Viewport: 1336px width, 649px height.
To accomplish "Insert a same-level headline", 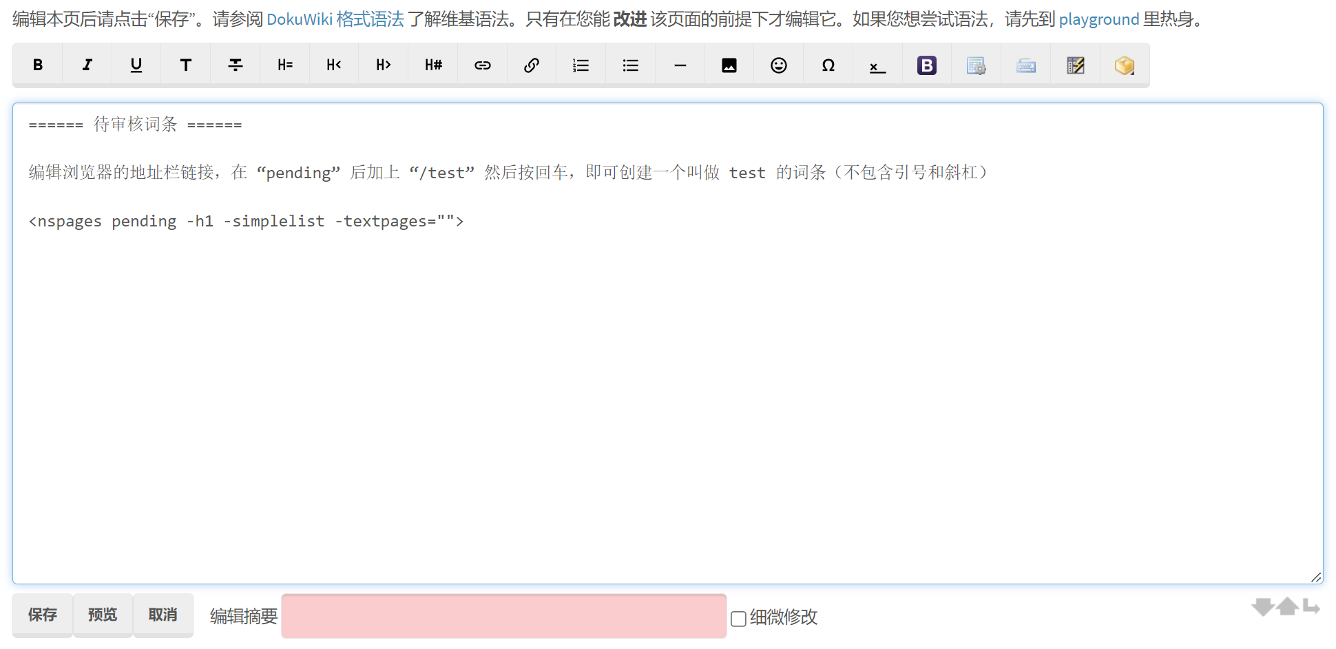I will coord(285,65).
